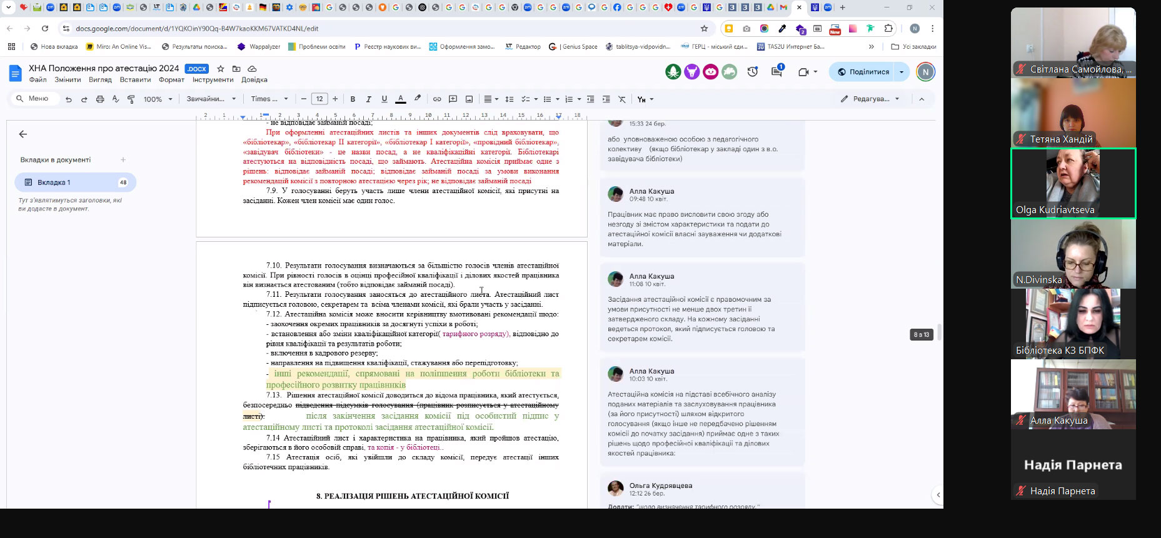The height and width of the screenshot is (538, 1161).
Task: Insert a link with chain icon
Action: (437, 99)
